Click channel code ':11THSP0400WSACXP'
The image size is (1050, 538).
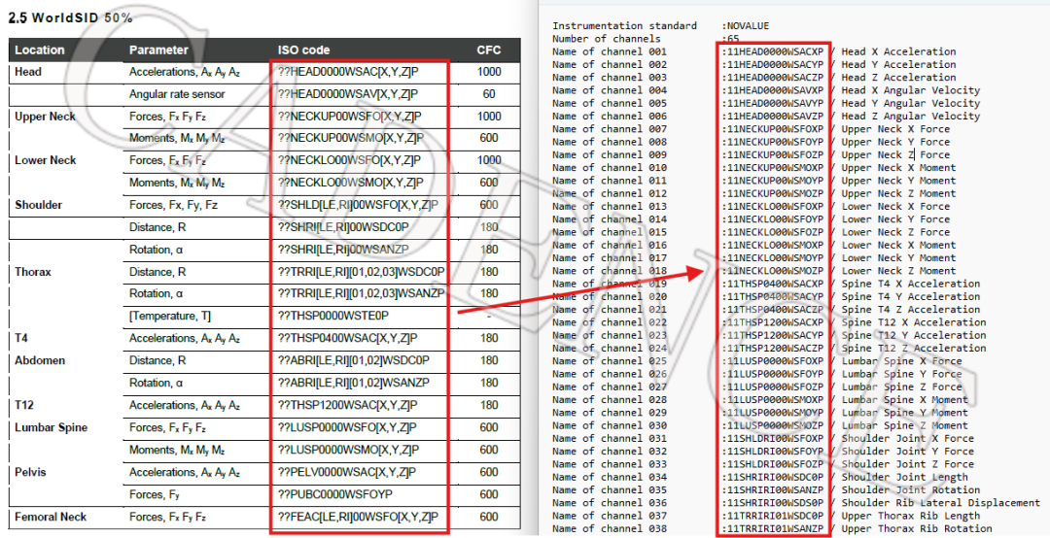[773, 284]
